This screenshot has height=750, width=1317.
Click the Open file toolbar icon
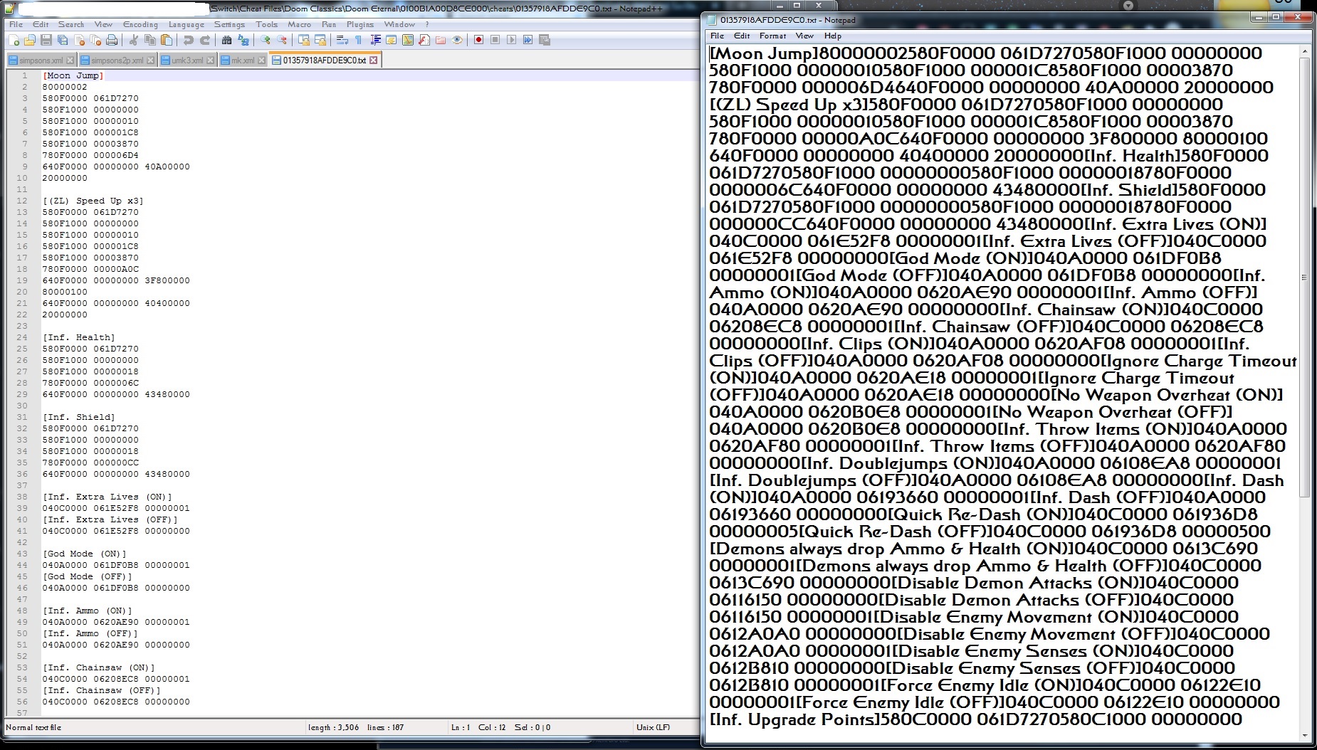[x=30, y=40]
